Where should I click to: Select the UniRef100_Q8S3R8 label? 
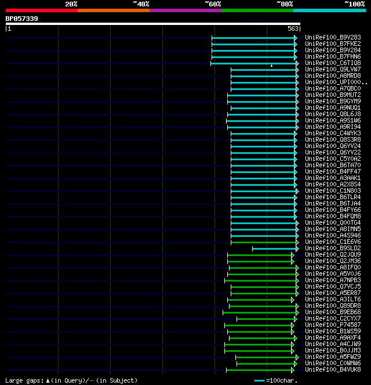point(333,139)
